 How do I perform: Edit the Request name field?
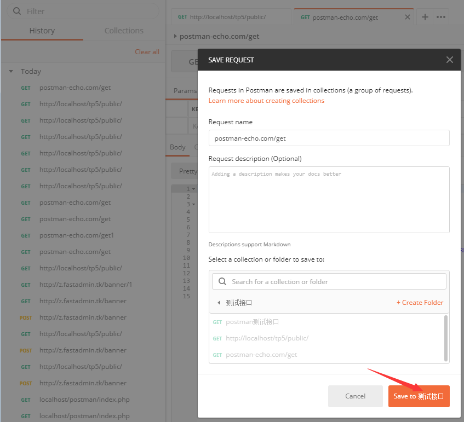(329, 138)
